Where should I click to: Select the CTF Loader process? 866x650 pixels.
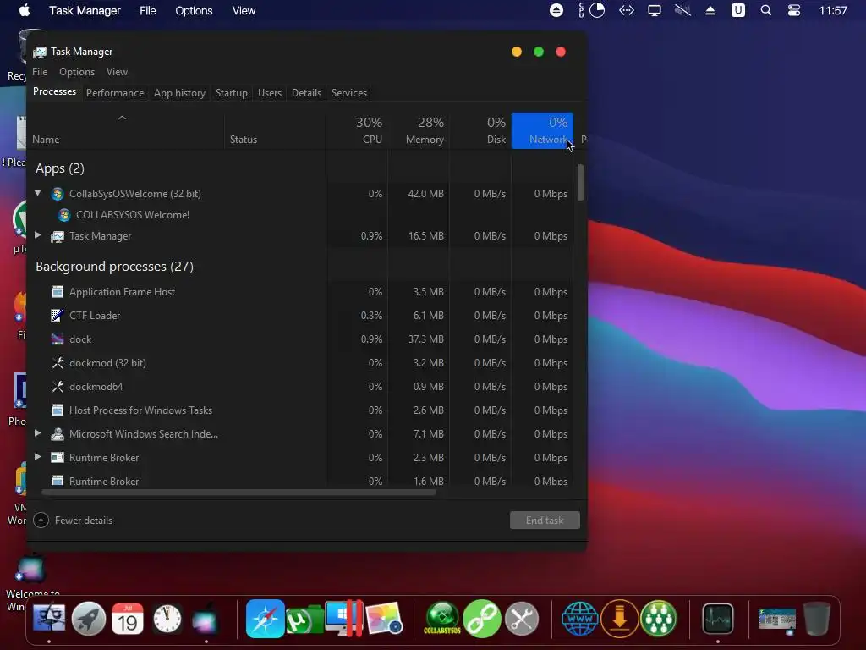[x=300, y=315]
